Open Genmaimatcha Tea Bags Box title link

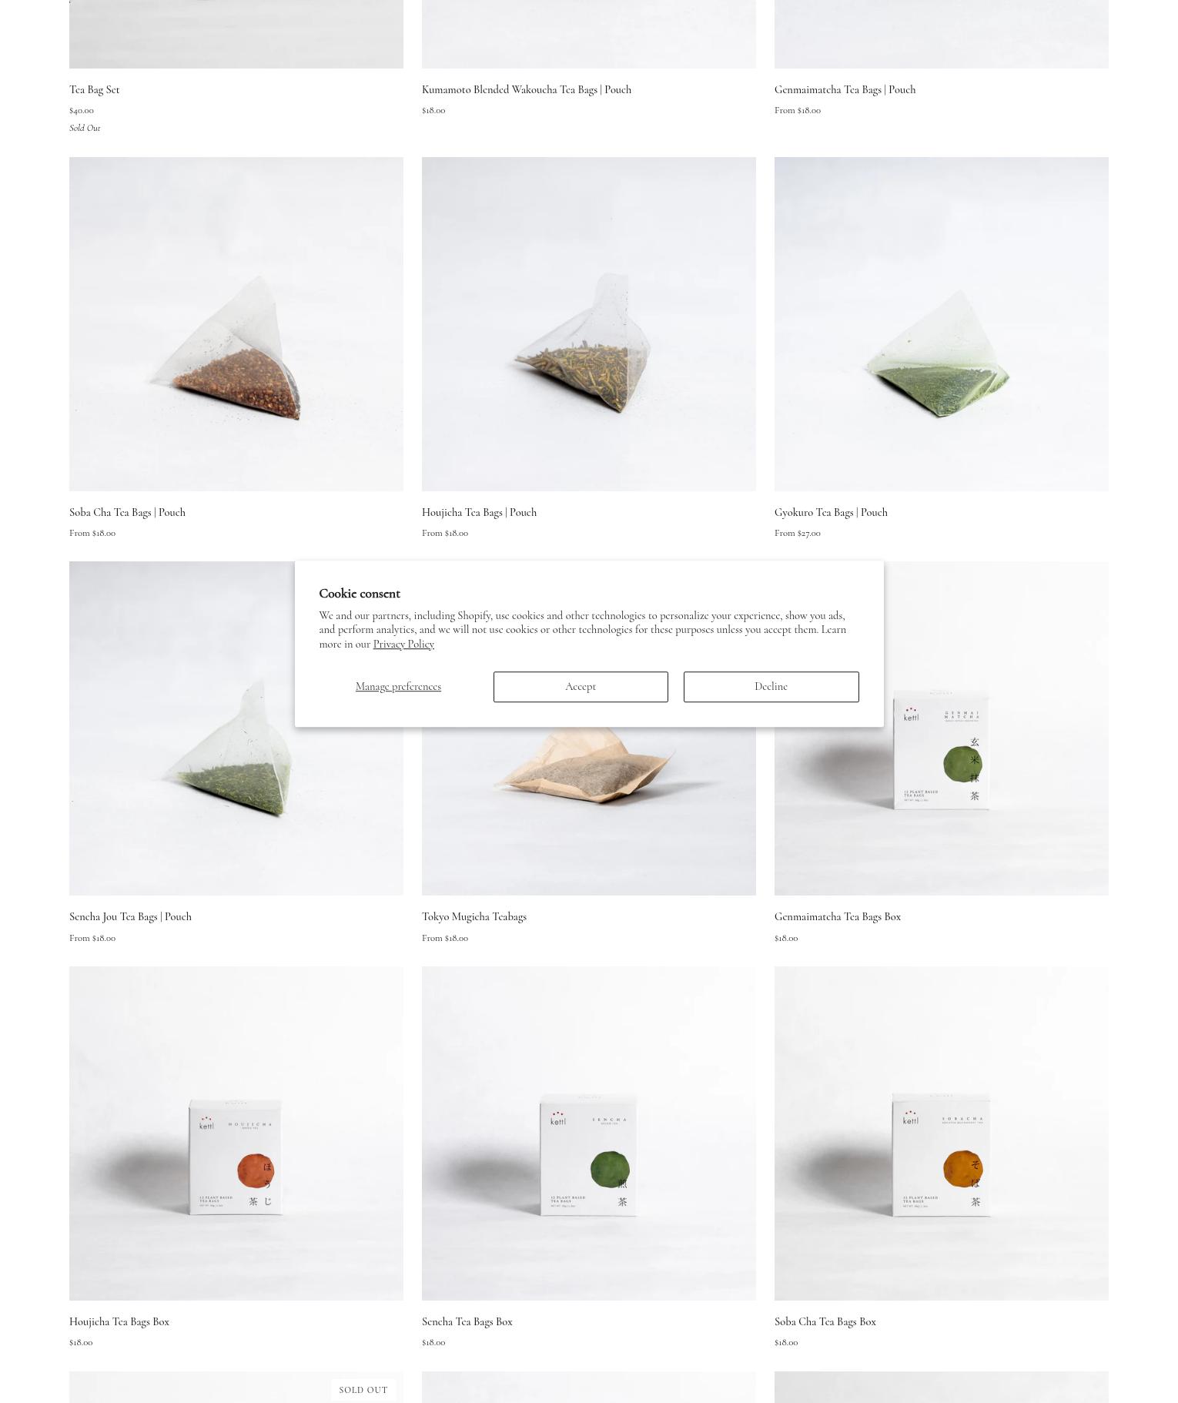click(x=838, y=916)
